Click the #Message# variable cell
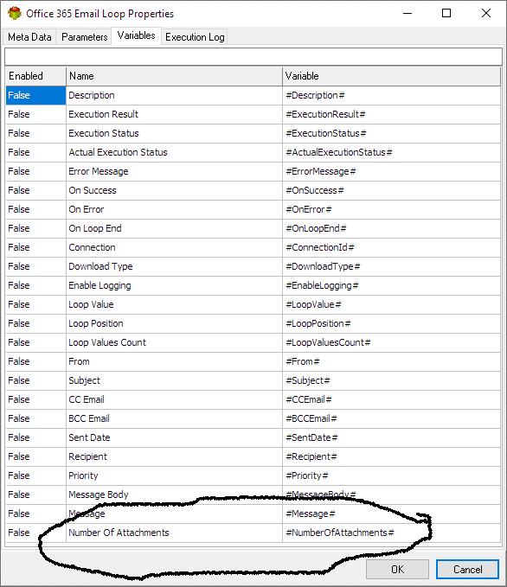This screenshot has height=587, width=507. click(392, 514)
